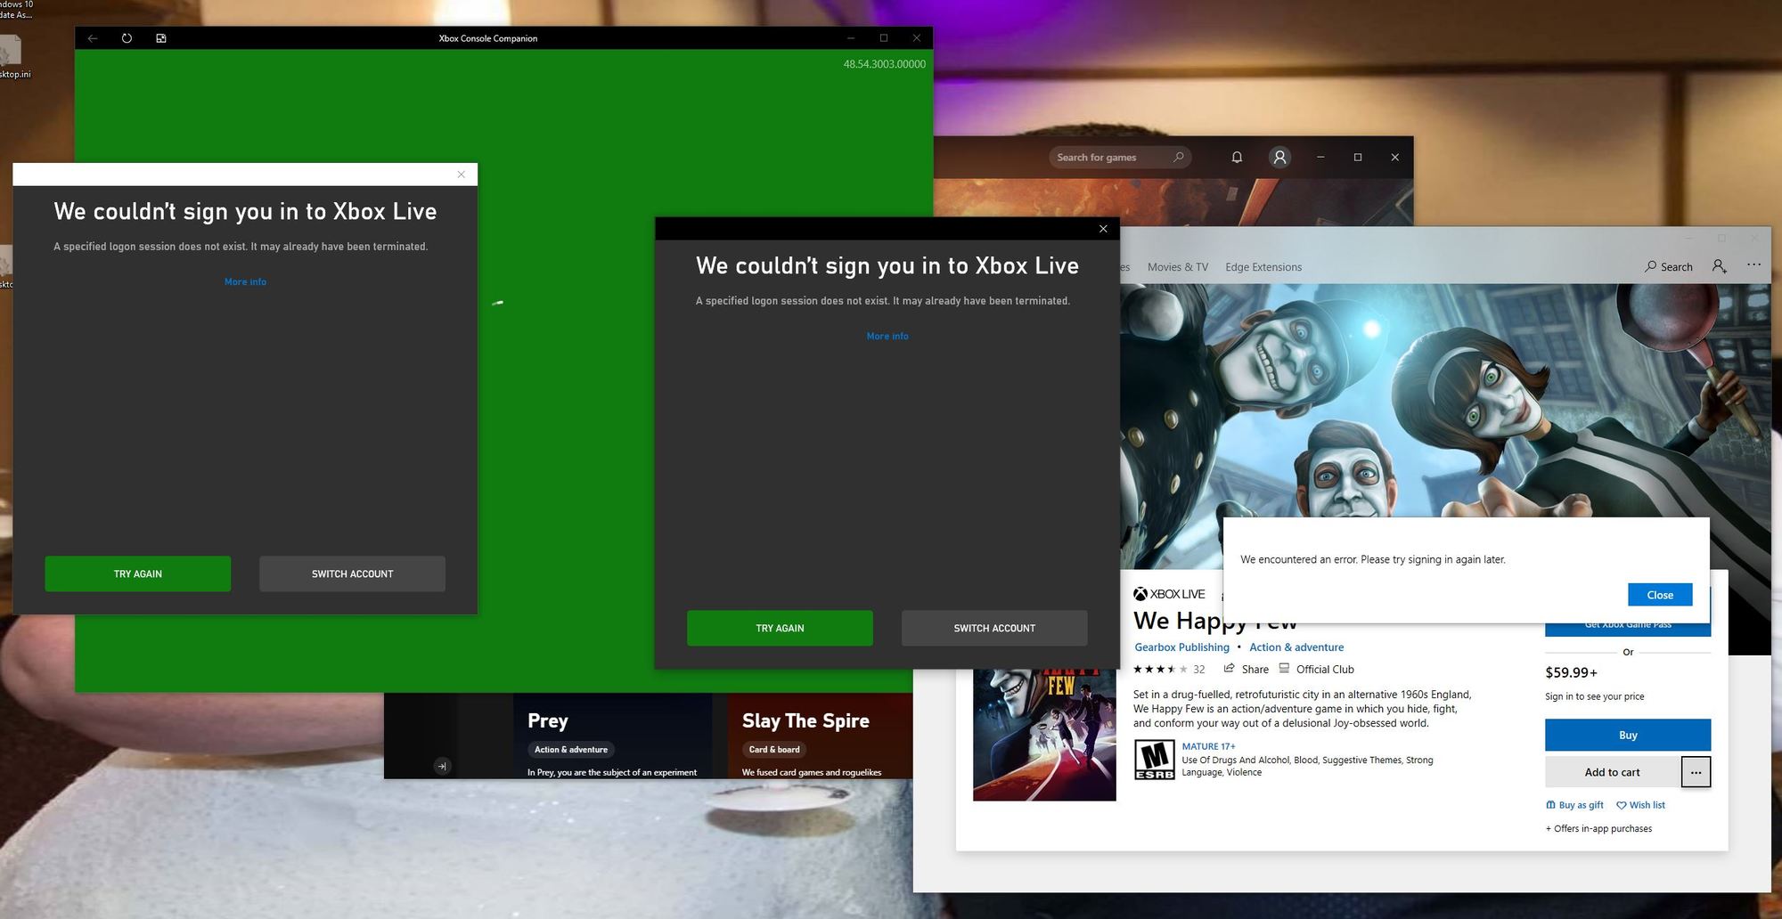Click Switch Account in the left sign-in dialog
1782x919 pixels.
352,573
